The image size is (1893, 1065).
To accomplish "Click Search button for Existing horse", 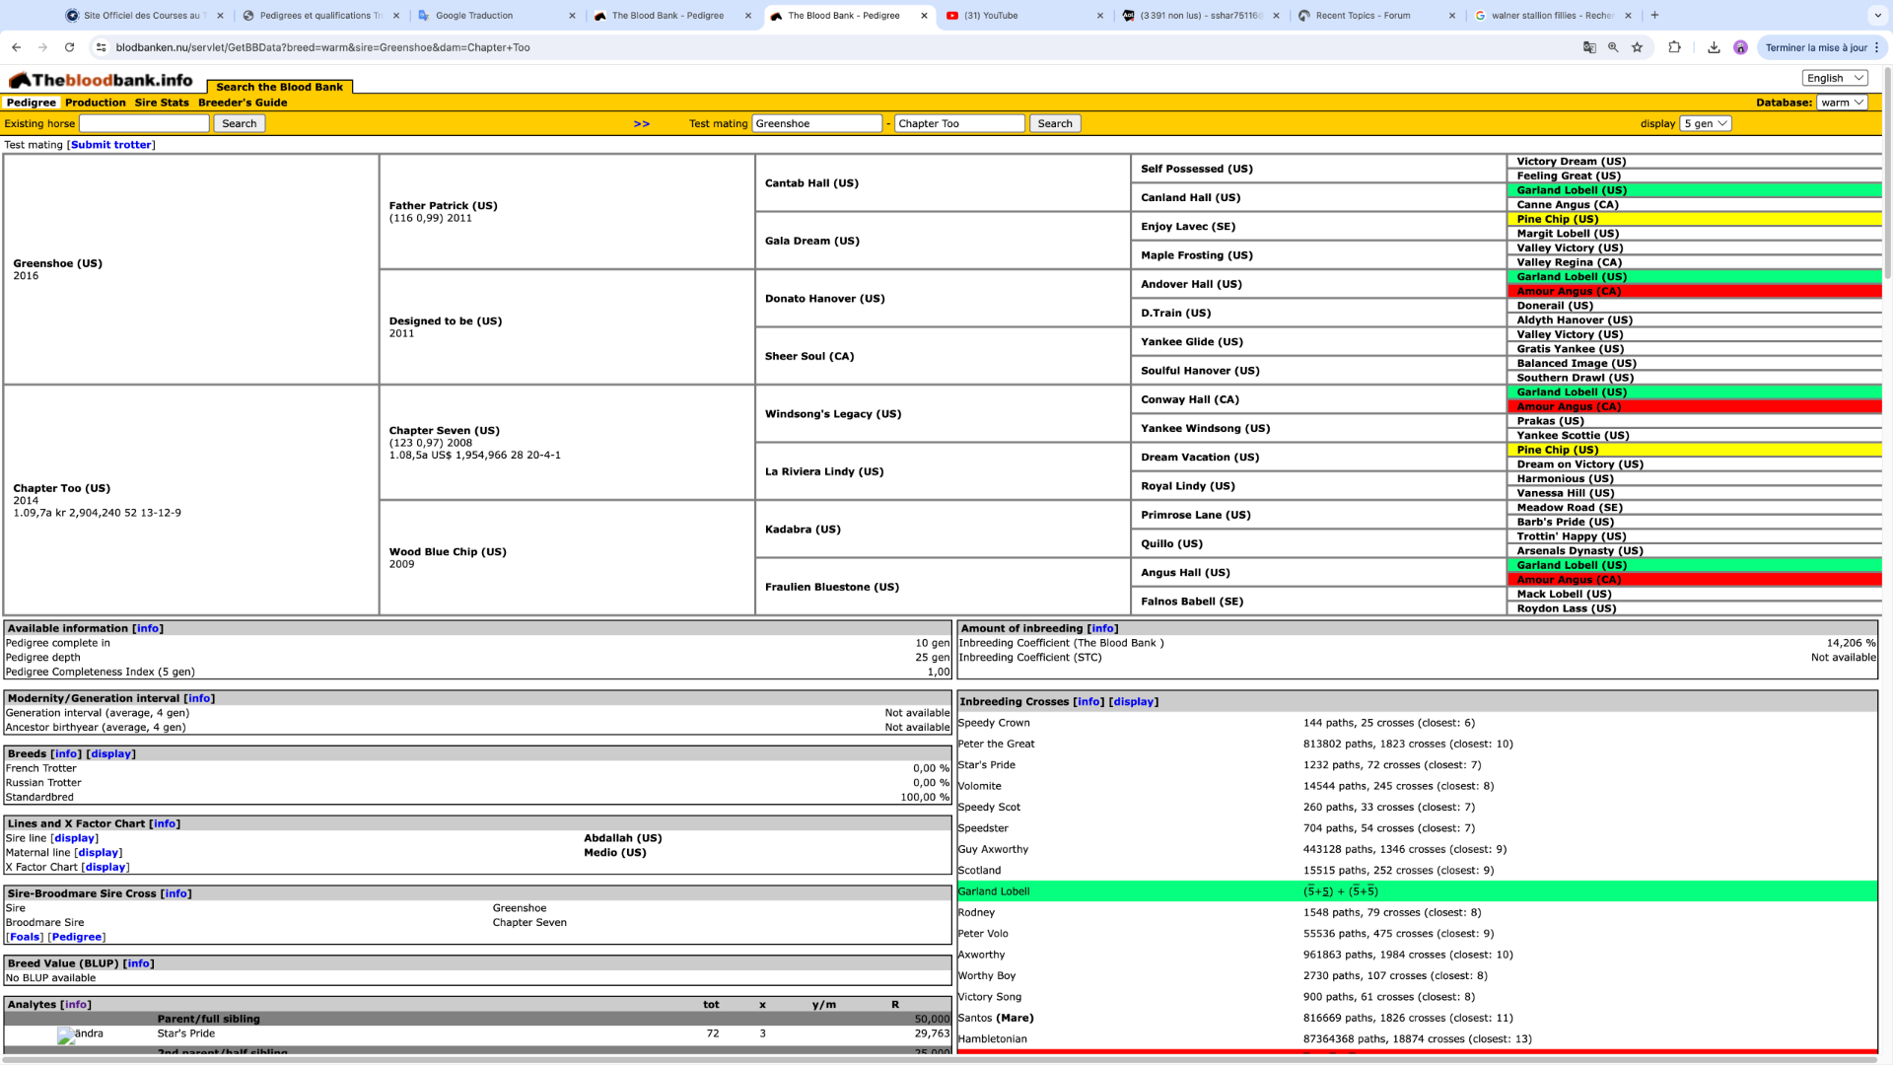I will (239, 123).
